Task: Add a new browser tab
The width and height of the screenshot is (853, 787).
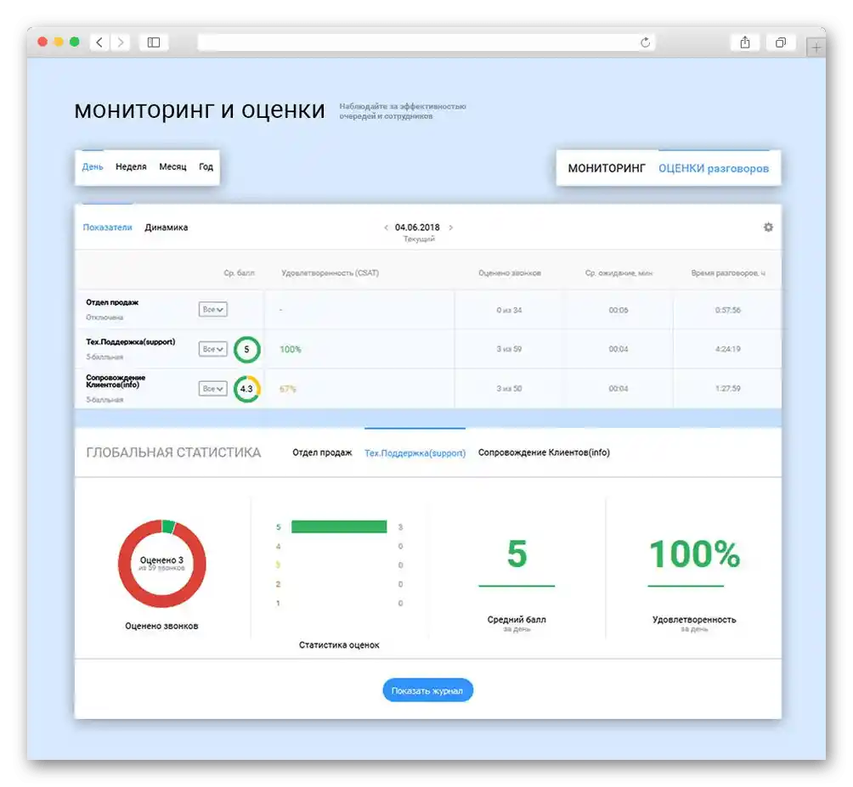Action: coord(816,48)
